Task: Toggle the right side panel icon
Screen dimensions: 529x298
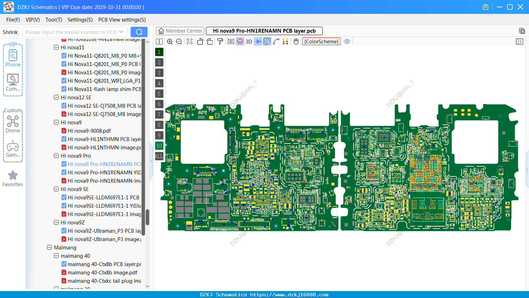Action: [520, 42]
